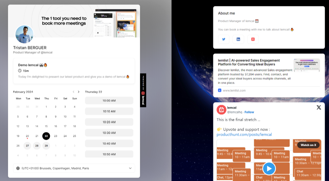Viewport: 329px width, 181px height.
Task: Click the Watch on X button
Action: pyautogui.click(x=308, y=145)
